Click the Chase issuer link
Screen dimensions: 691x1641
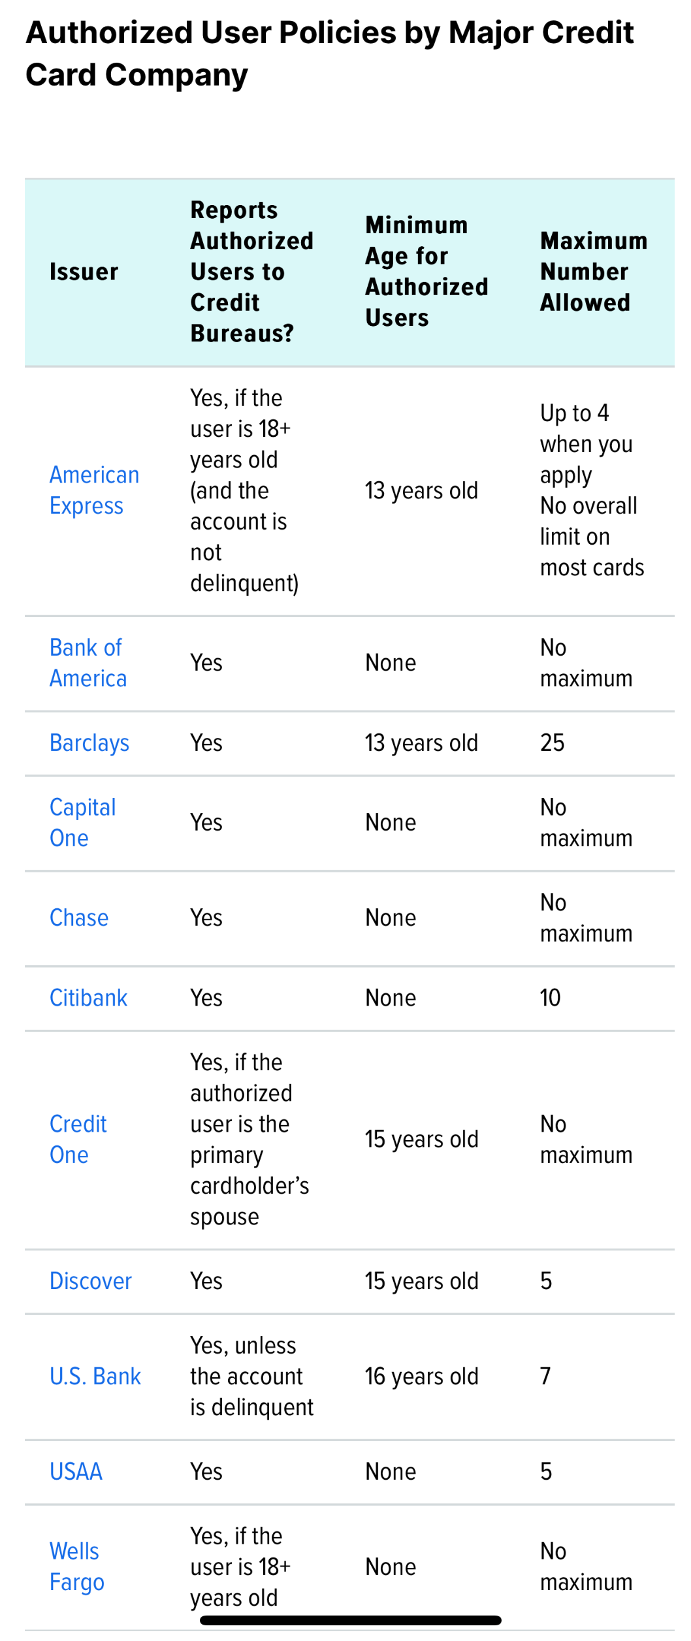(x=79, y=918)
